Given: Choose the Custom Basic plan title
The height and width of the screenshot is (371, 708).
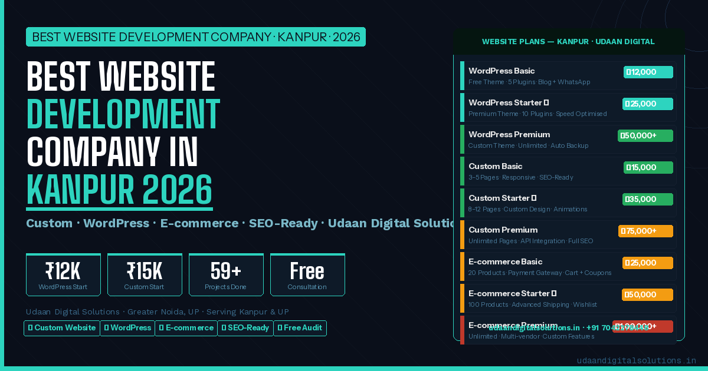Looking at the screenshot, I should [x=496, y=167].
